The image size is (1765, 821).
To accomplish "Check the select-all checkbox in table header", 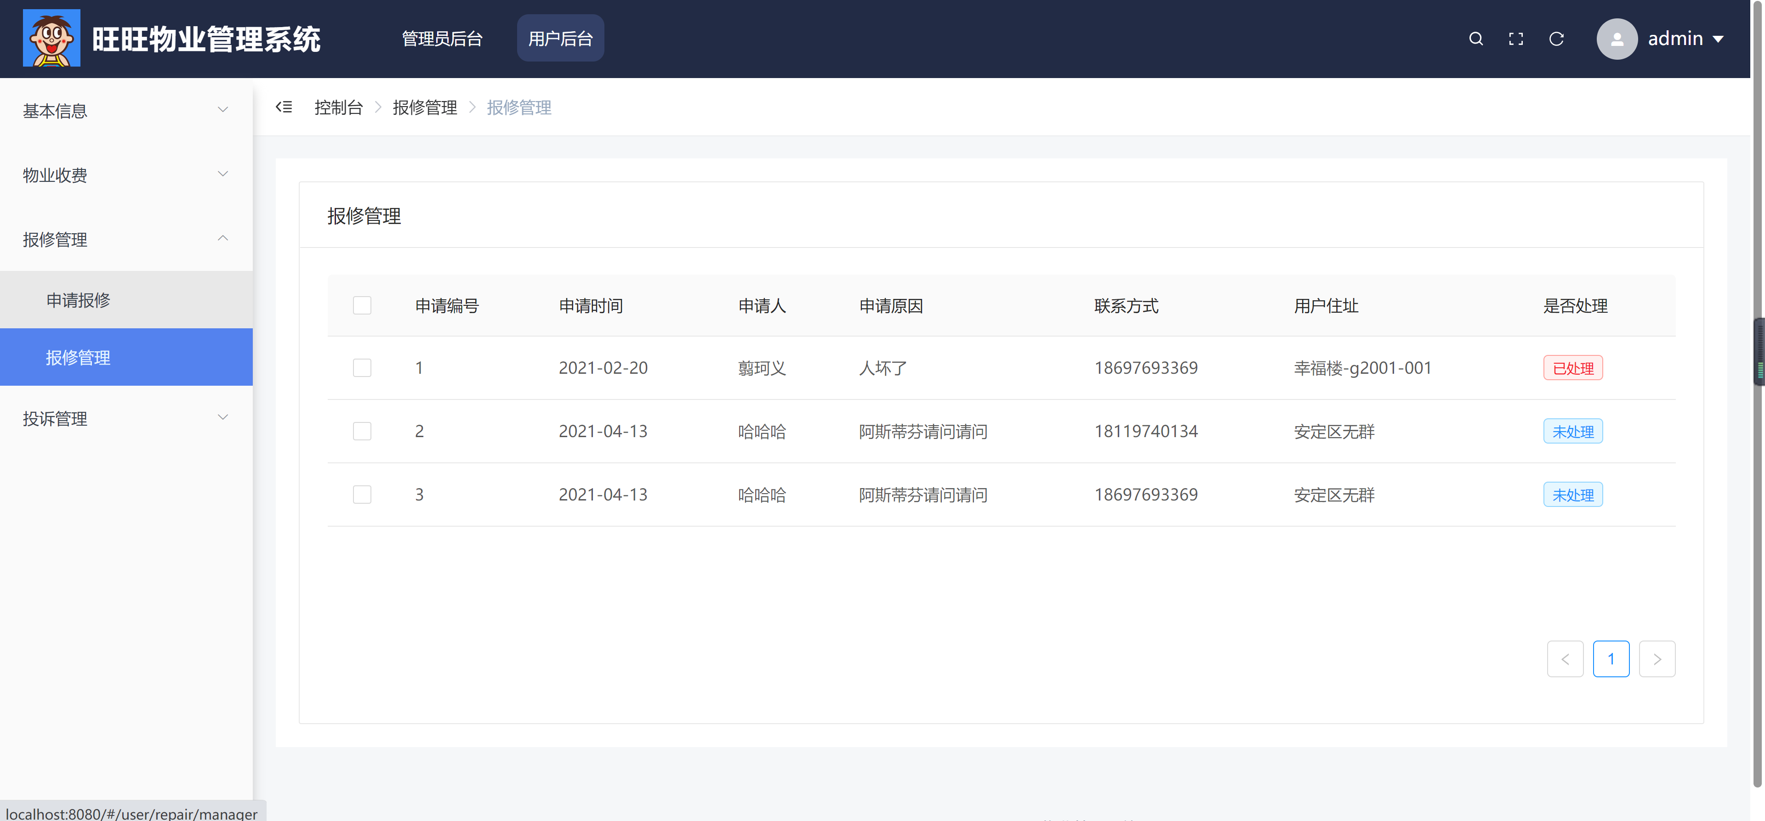I will point(362,305).
